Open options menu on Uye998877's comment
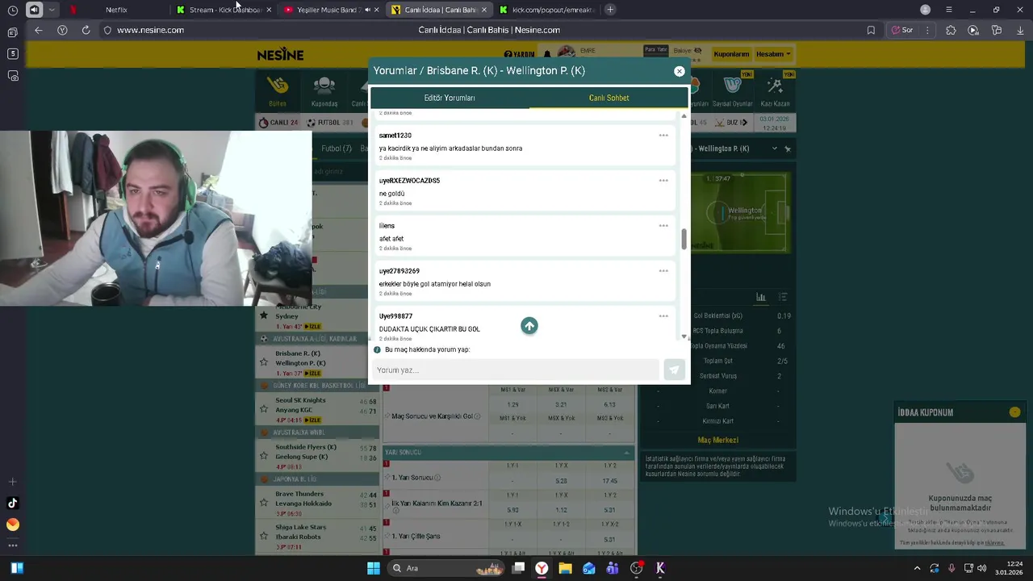This screenshot has height=581, width=1033. 663,316
